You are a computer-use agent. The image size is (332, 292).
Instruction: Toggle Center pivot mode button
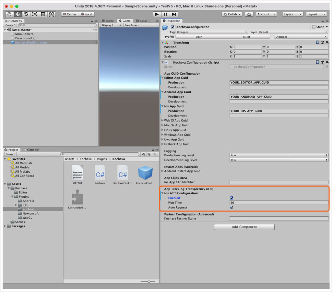pyautogui.click(x=70, y=14)
